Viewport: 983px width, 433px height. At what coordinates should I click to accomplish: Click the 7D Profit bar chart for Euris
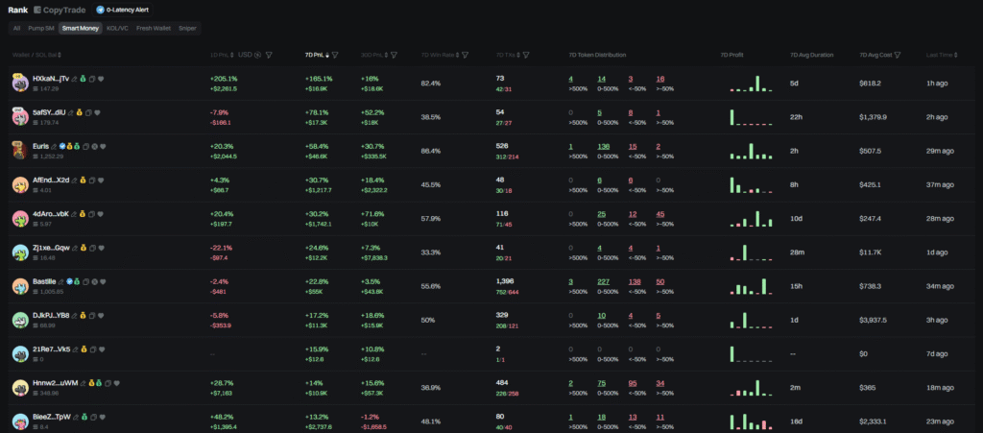coord(751,152)
